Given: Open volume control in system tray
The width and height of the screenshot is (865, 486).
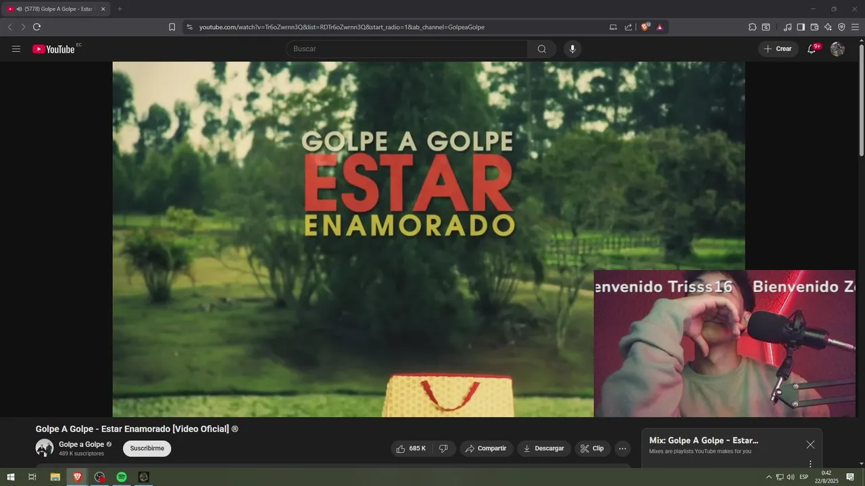Looking at the screenshot, I should pos(790,477).
